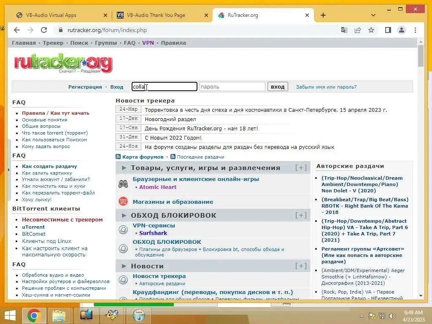Open Браузерные и клиентские онлайн-игры forum
The width and height of the screenshot is (432, 324).
(x=196, y=179)
